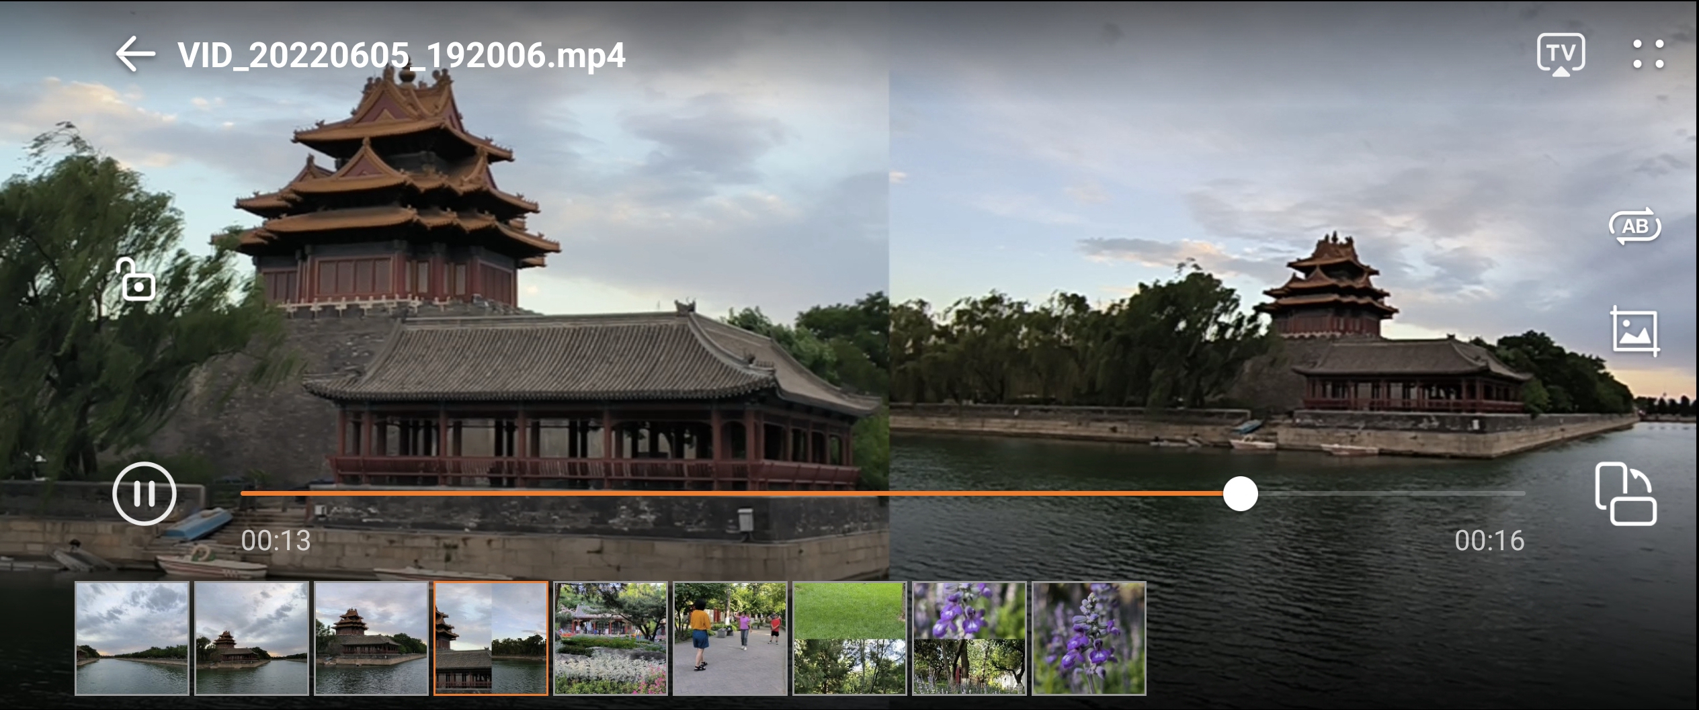The image size is (1699, 710).
Task: Capture a screenshot of the video frame
Action: tap(1634, 331)
